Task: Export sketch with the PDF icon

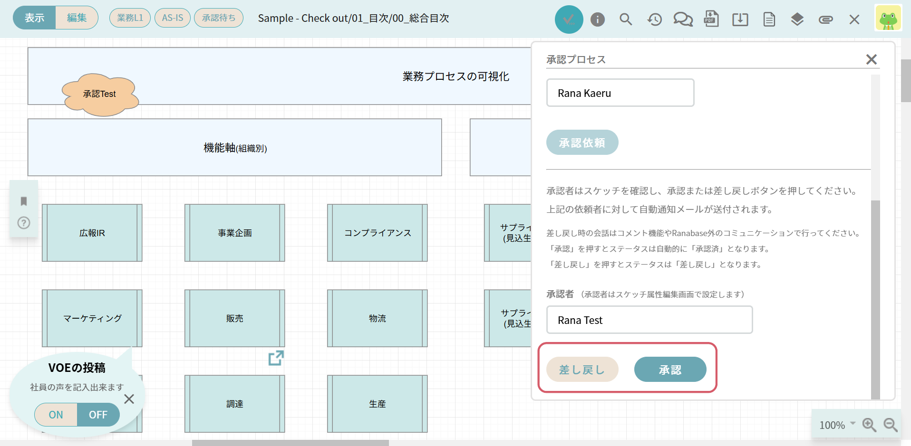Action: pos(711,19)
